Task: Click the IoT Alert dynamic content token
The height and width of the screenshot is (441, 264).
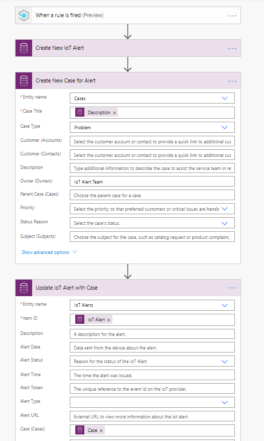Action: click(93, 319)
